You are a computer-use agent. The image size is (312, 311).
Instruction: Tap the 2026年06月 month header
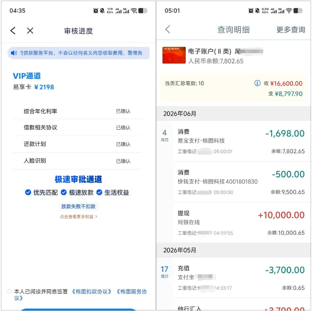click(x=234, y=114)
